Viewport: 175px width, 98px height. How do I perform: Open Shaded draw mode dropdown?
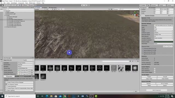point(40,9)
